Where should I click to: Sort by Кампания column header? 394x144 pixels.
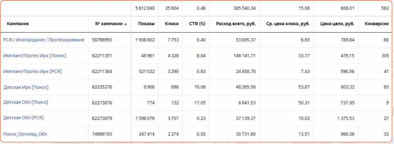pyautogui.click(x=18, y=24)
